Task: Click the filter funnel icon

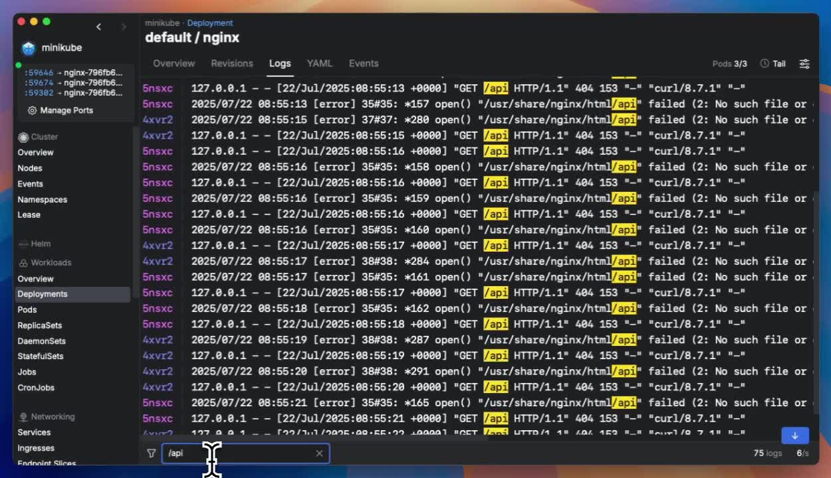Action: point(152,453)
